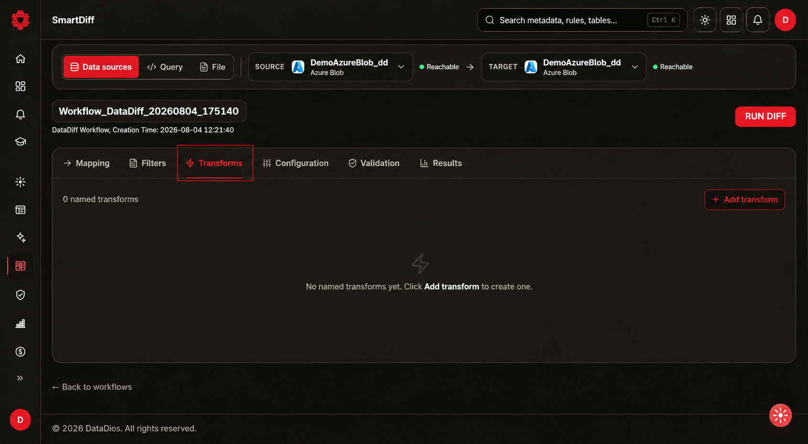
Task: Click the RUN DIFF button
Action: click(765, 116)
